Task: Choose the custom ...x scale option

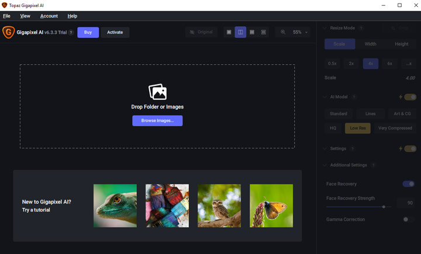Action: click(409, 64)
